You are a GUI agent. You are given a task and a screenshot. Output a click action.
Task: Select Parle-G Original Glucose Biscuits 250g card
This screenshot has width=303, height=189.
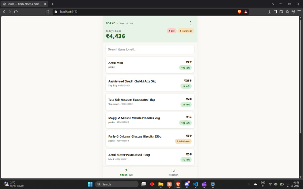(150, 138)
